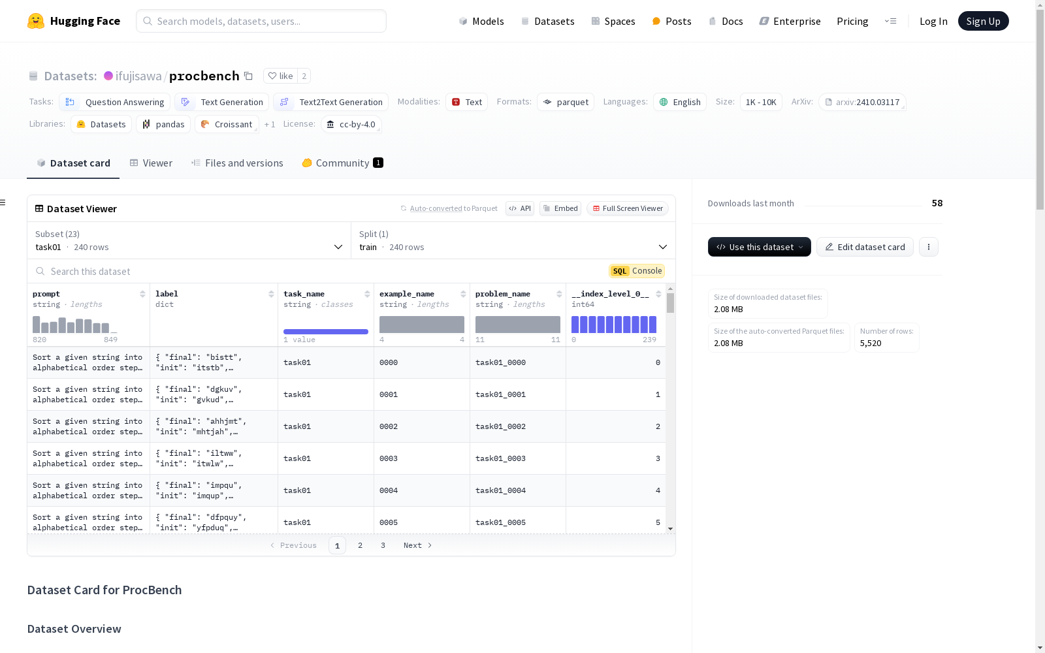The height and width of the screenshot is (653, 1045).
Task: Copy dataset name with the copy icon
Action: 248,76
